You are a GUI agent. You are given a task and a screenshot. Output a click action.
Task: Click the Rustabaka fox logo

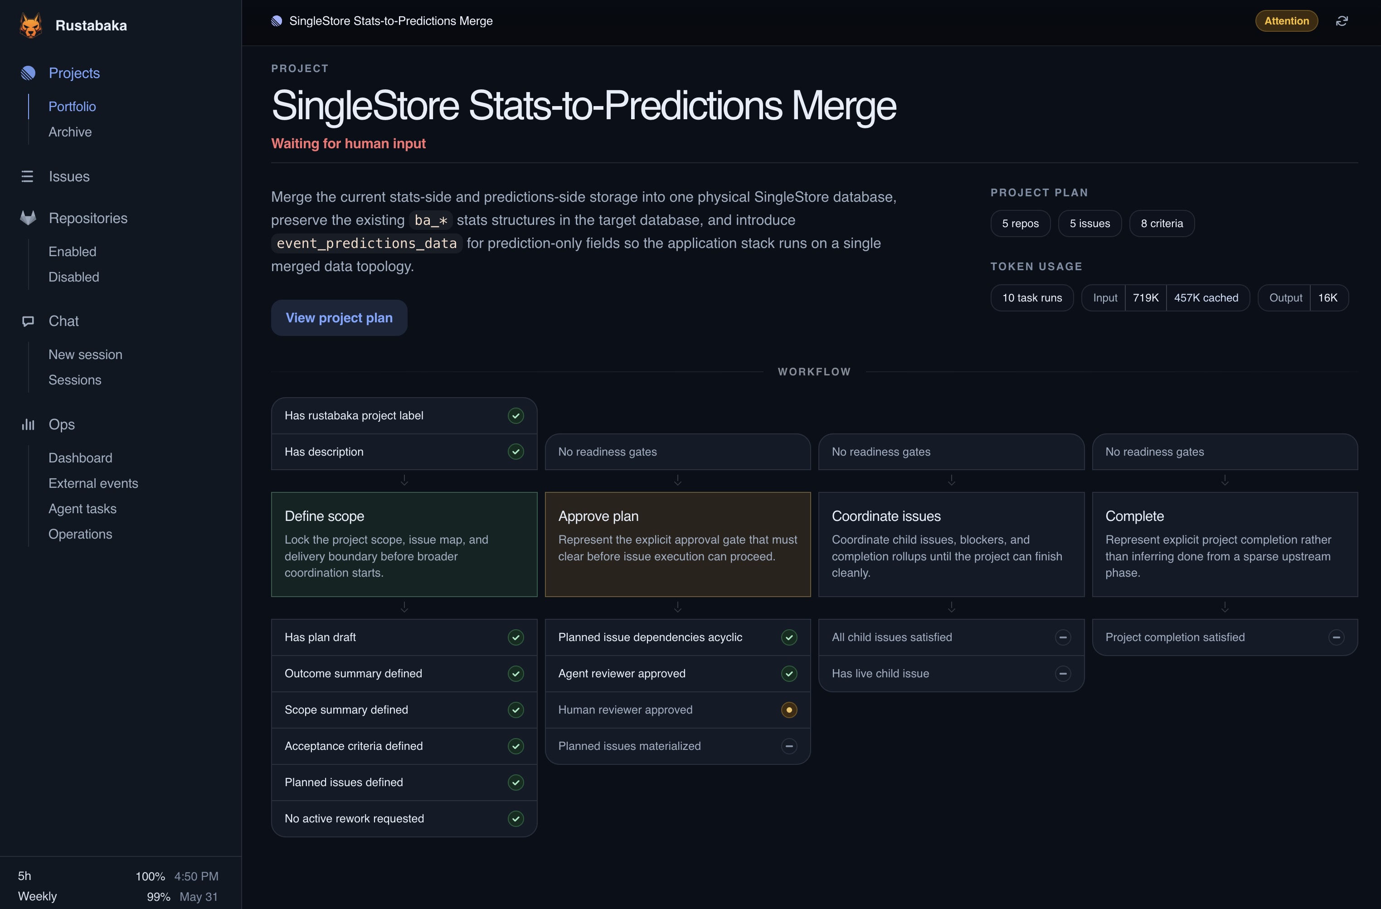(31, 25)
